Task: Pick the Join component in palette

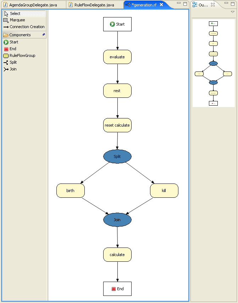Action: pyautogui.click(x=10, y=69)
